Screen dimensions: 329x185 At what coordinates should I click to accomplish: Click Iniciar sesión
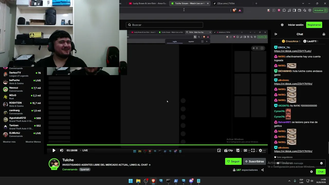[x=296, y=25]
